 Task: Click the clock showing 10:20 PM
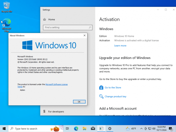[x=161, y=129]
